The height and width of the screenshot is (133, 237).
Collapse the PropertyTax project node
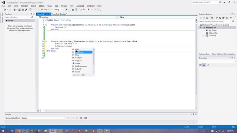pos(201,28)
